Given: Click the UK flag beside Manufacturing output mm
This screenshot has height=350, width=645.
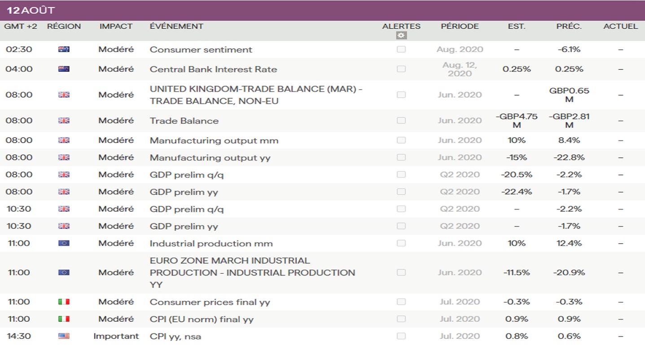Looking at the screenshot, I should (64, 140).
